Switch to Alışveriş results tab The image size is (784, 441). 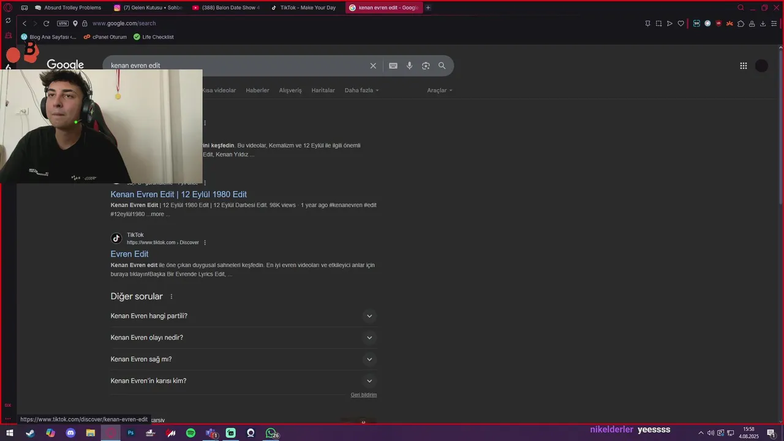tap(290, 90)
